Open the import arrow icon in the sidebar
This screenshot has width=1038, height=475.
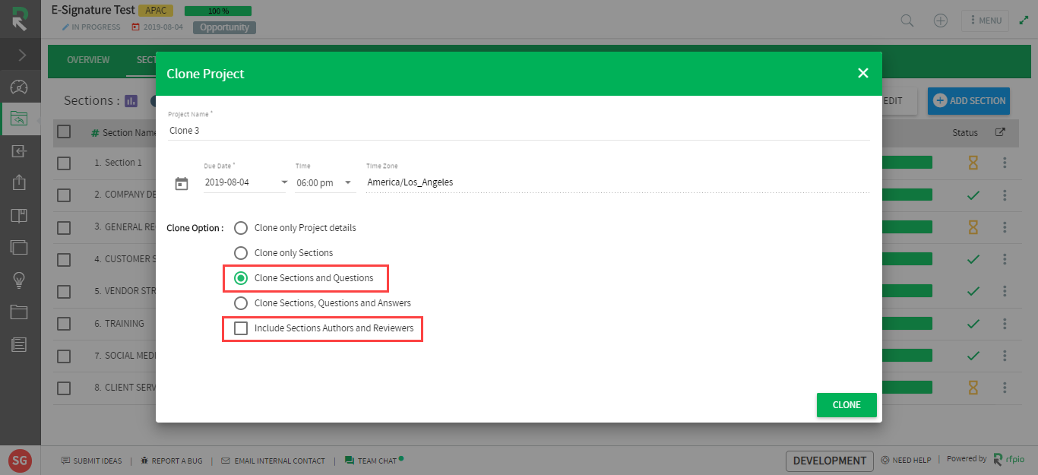20,151
